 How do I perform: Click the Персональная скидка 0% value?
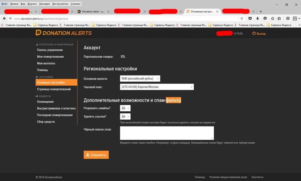pyautogui.click(x=123, y=56)
